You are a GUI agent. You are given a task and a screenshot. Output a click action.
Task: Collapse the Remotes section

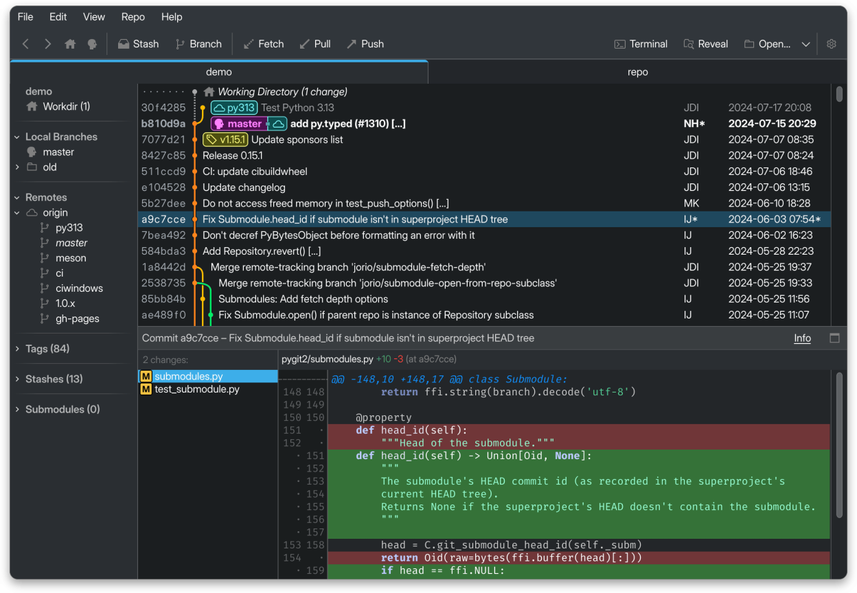point(17,197)
